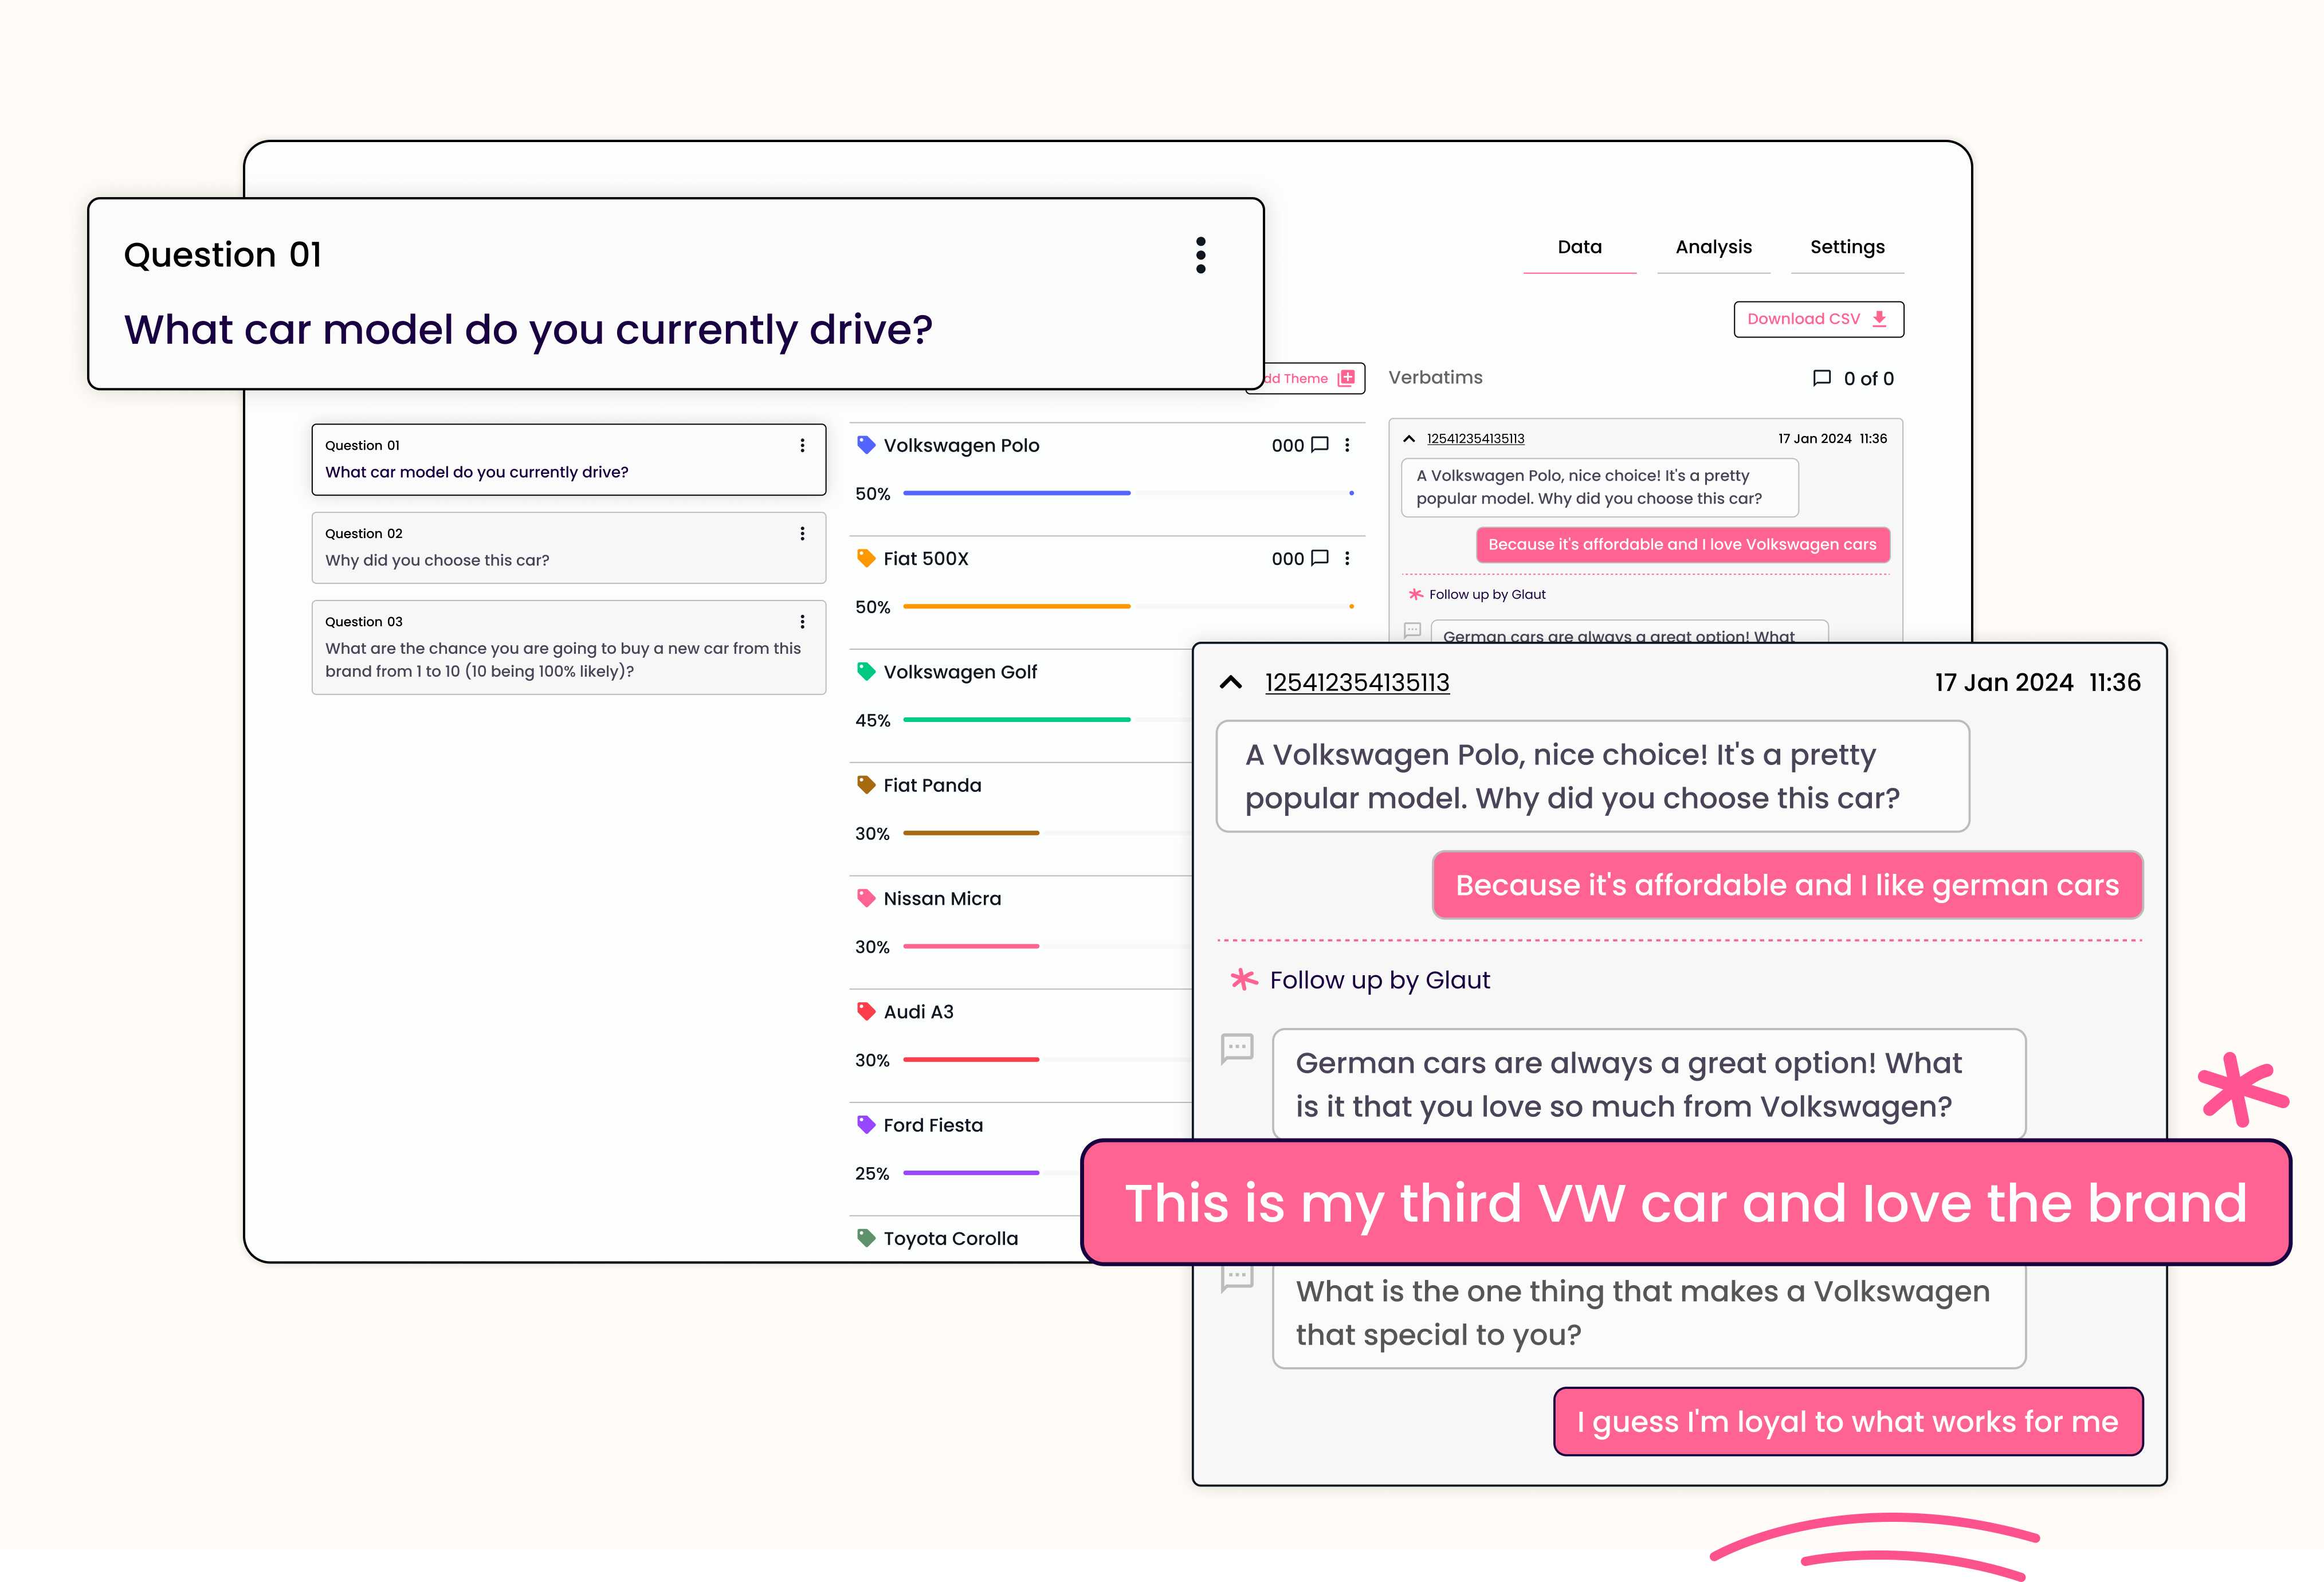Click the Add Theme button

(1310, 378)
